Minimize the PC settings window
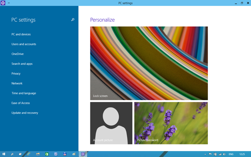Screen dimensions: 251x157 [x=236, y=3]
